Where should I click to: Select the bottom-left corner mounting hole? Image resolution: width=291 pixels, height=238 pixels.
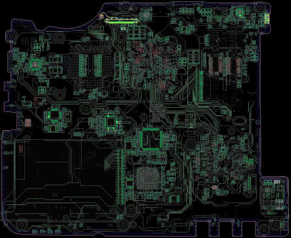click(x=22, y=224)
